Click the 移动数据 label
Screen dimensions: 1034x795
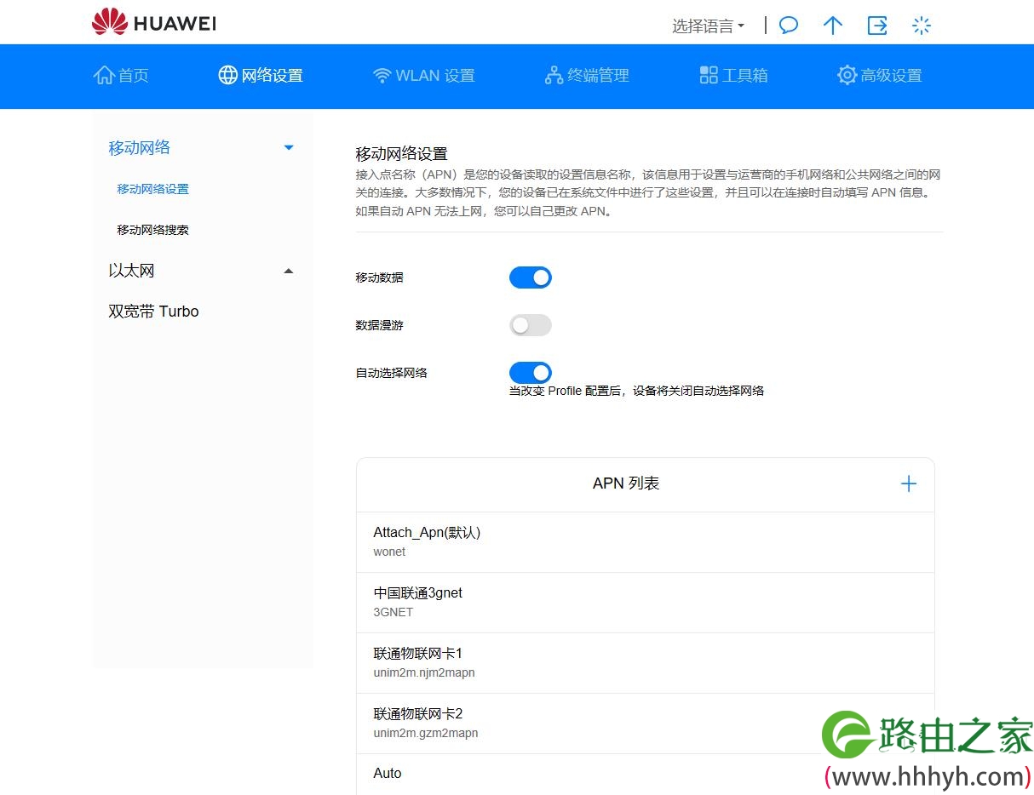pos(380,277)
